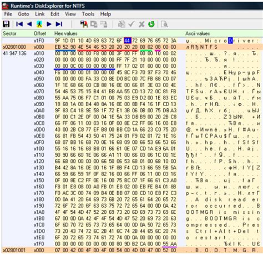Click the greyed paste clipboard icon
The height and width of the screenshot is (255, 263).
click(x=104, y=24)
